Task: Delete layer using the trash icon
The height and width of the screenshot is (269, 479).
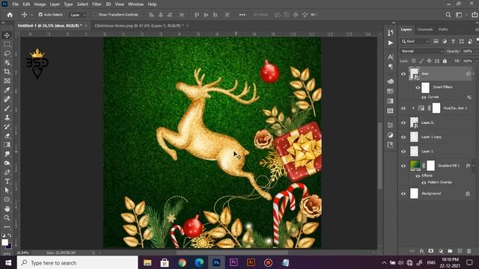Action: 469,251
